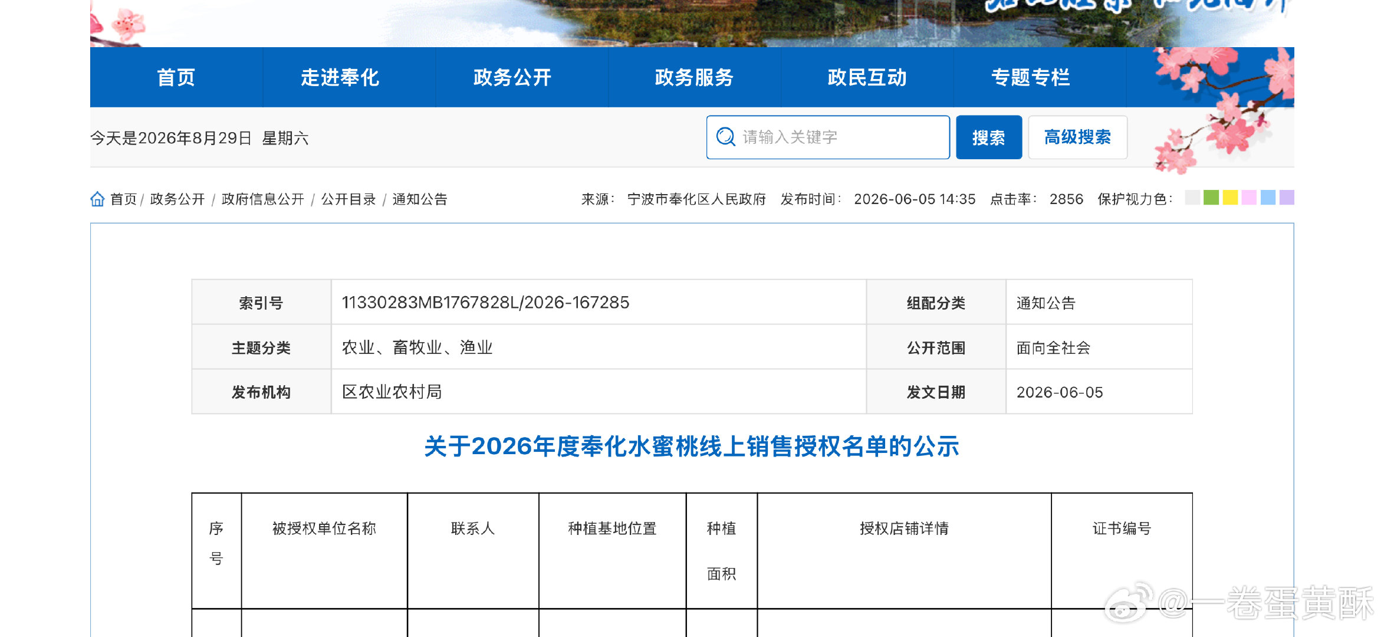Click the 通知公告 cell in the metadata table

[1099, 303]
